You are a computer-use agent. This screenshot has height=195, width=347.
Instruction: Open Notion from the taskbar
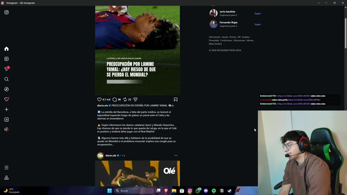pyautogui.click(x=222, y=191)
